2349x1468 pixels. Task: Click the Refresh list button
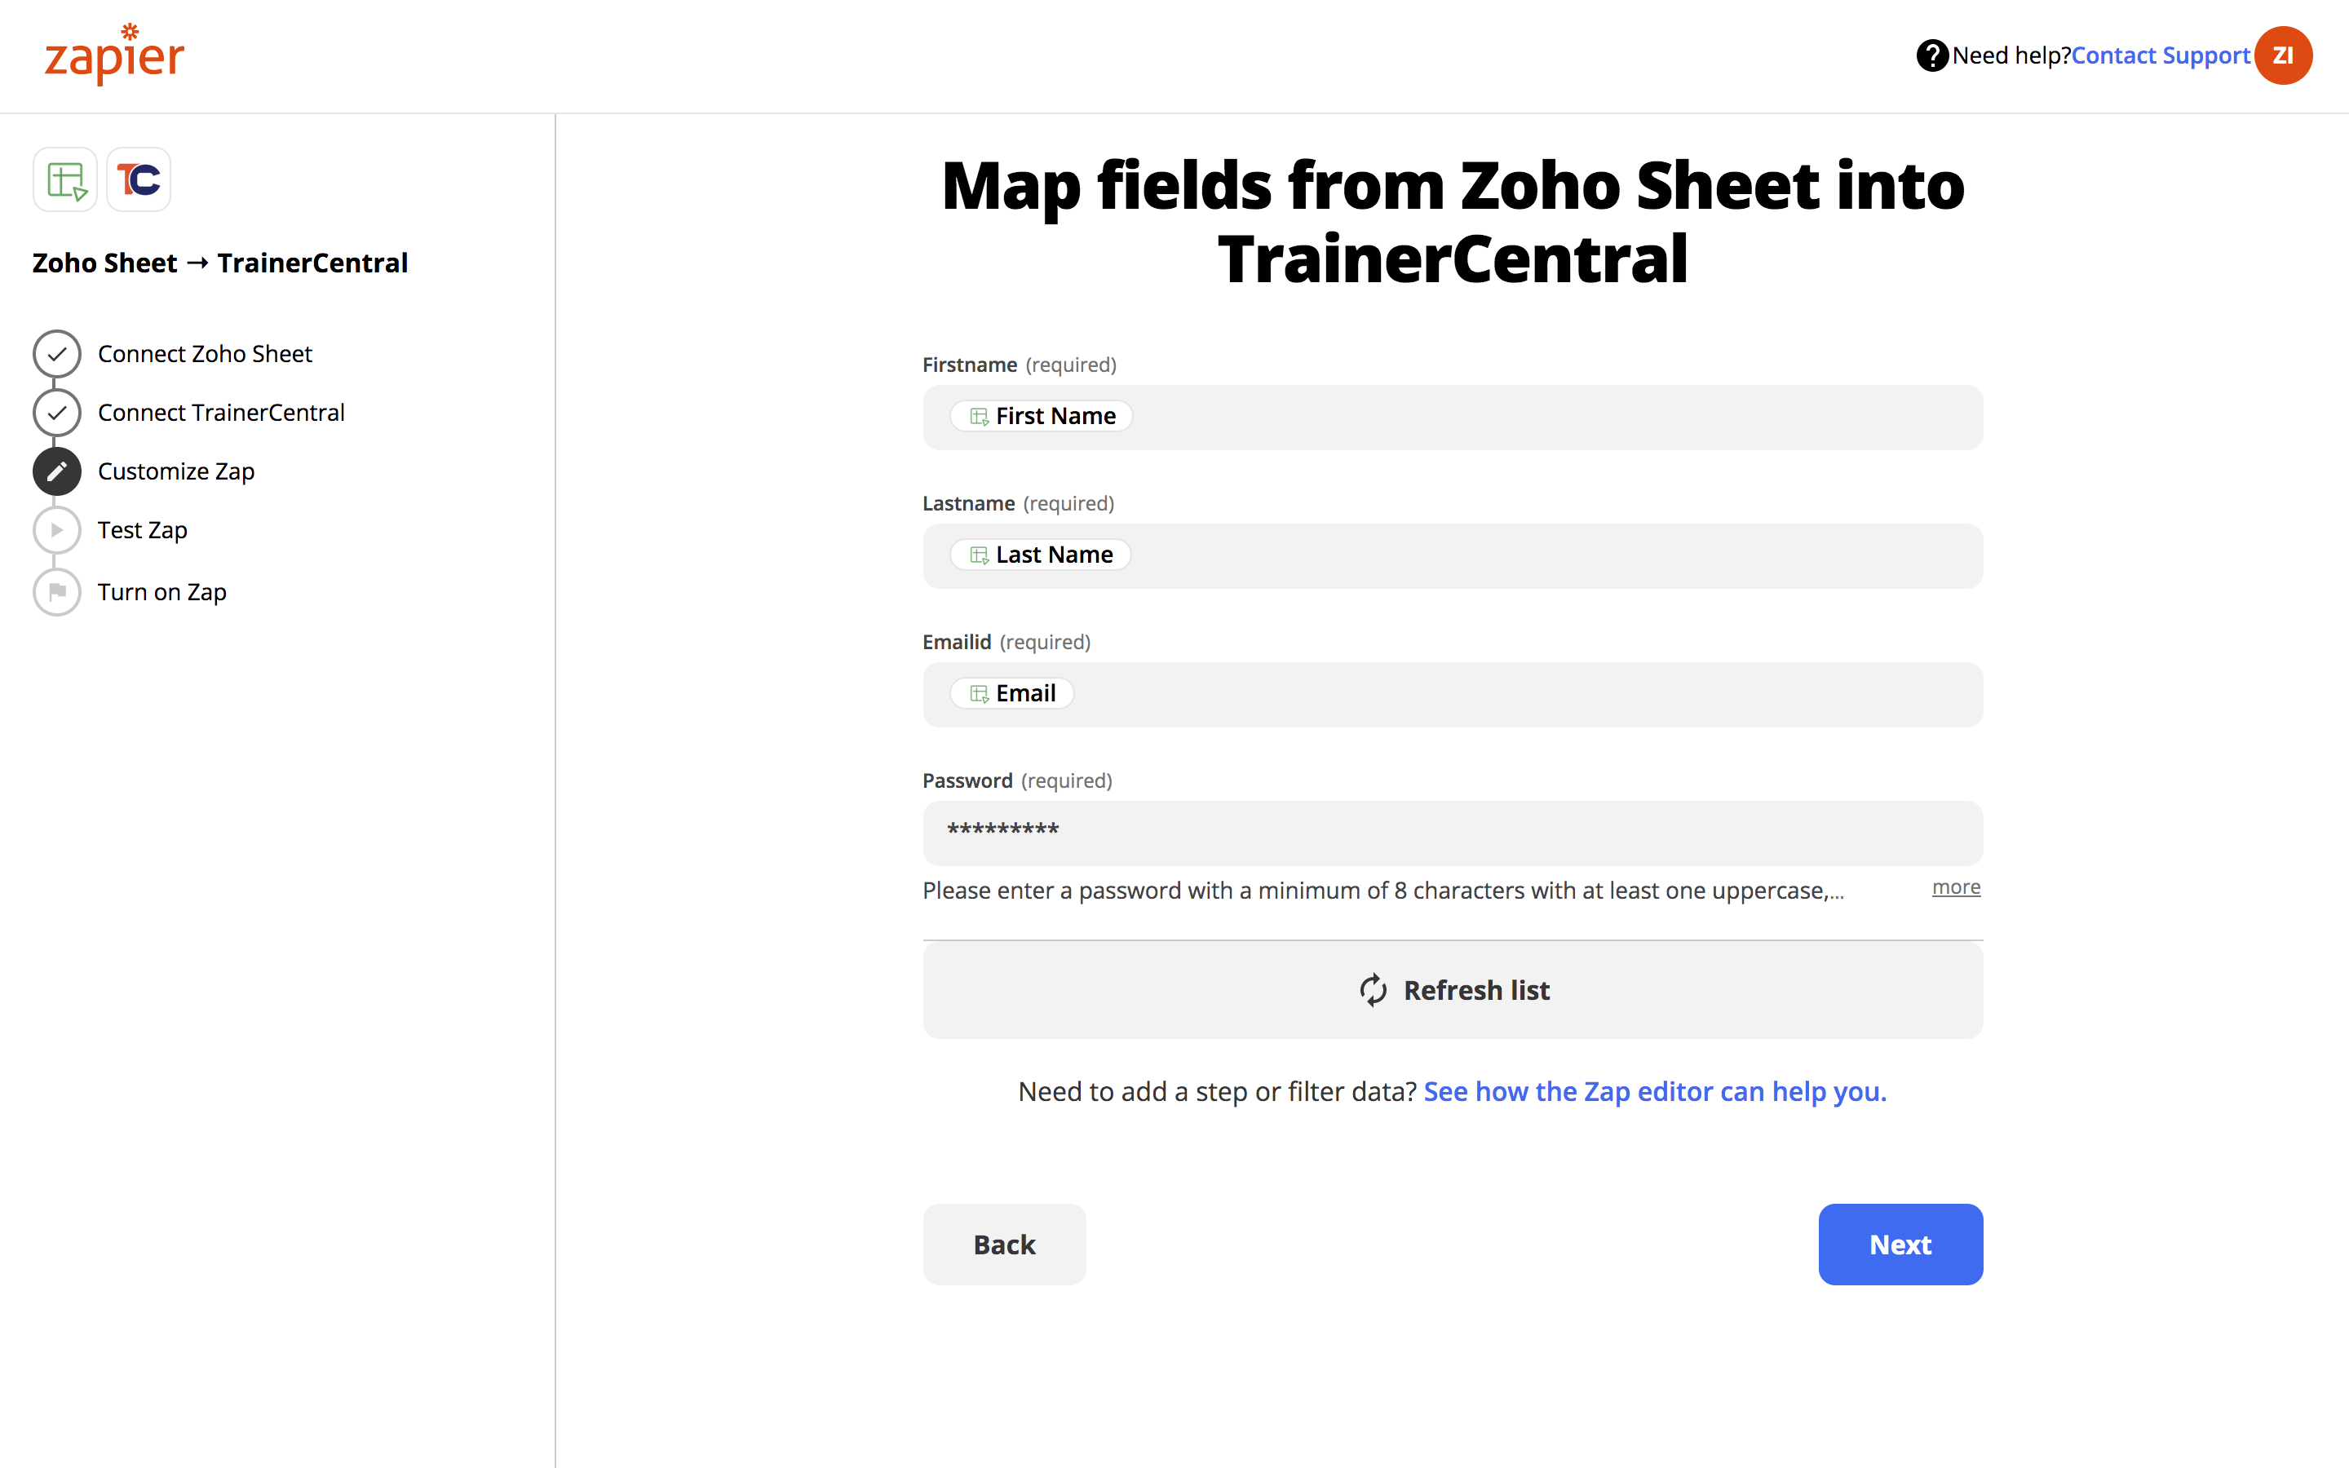[x=1452, y=990]
